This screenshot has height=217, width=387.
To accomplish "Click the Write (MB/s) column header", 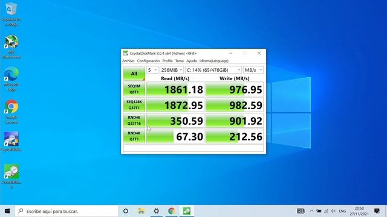I will point(235,78).
